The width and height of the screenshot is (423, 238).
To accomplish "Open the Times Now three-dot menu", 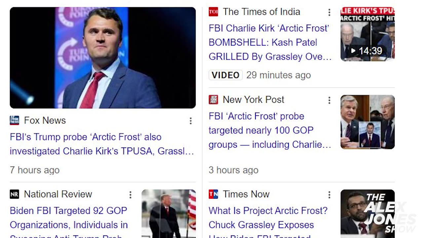I will 329,195.
